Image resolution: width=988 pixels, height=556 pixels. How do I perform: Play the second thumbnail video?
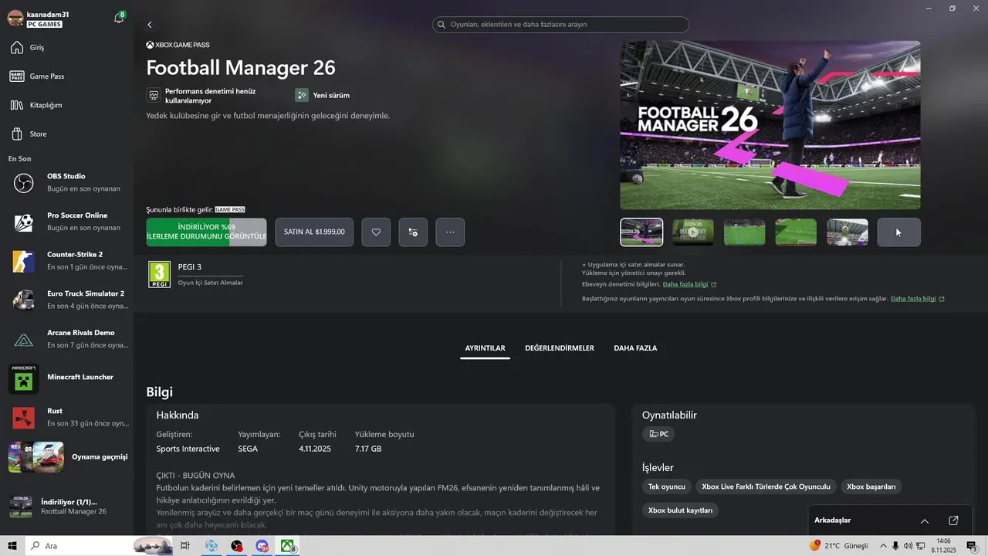[x=693, y=232]
